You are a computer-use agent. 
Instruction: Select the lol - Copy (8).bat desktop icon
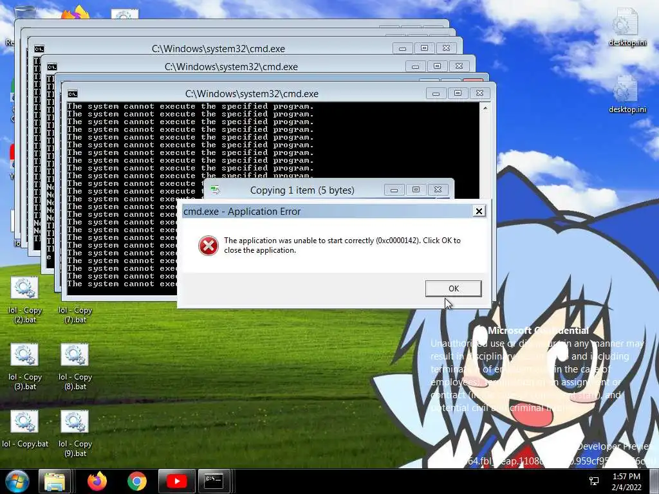(75, 367)
